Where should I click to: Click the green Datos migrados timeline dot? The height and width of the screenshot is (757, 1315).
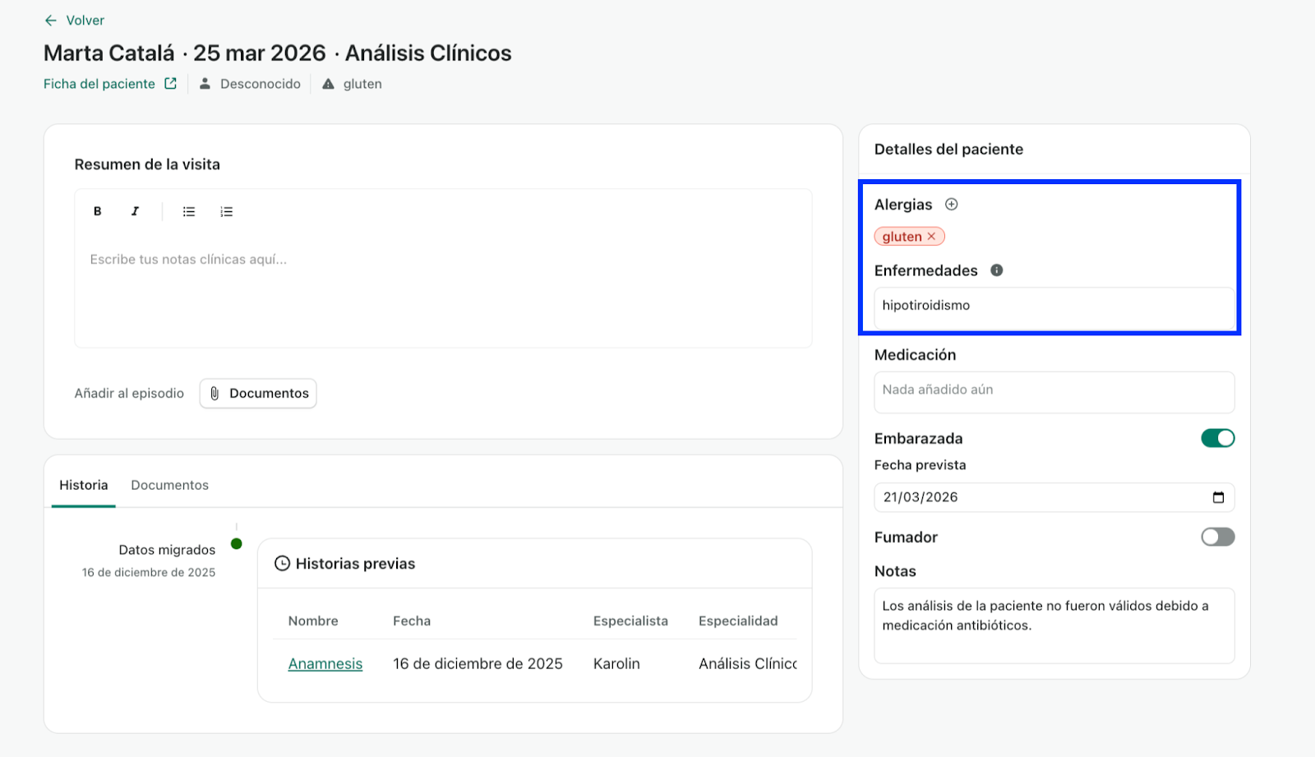237,543
